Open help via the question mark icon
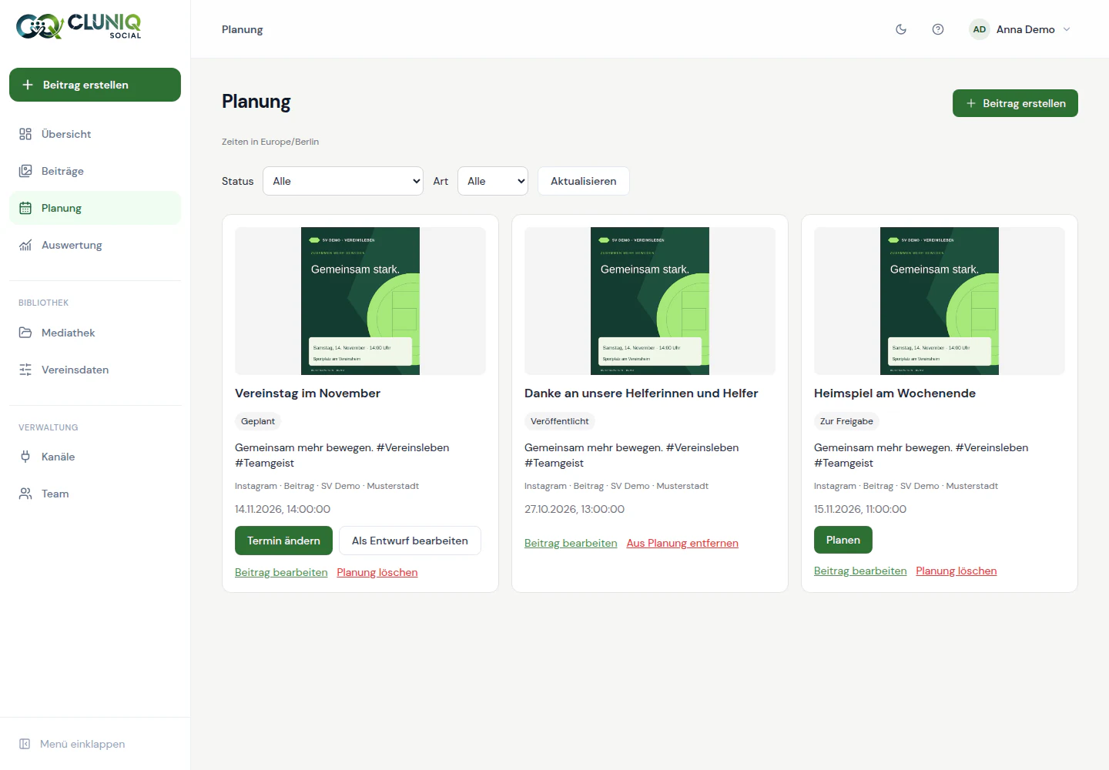The image size is (1109, 770). point(938,29)
